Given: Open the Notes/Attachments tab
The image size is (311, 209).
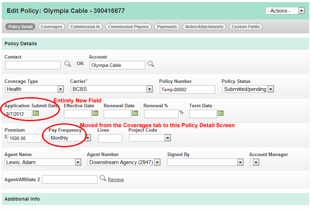Looking at the screenshot, I should pos(204,27).
